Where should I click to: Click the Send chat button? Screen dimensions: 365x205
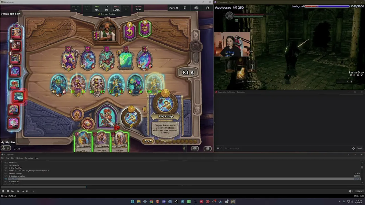point(359,148)
